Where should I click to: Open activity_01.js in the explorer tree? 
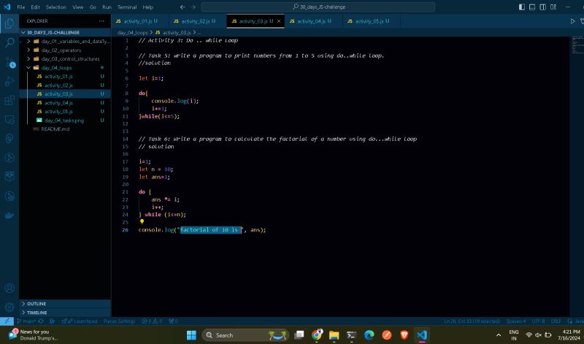point(65,77)
